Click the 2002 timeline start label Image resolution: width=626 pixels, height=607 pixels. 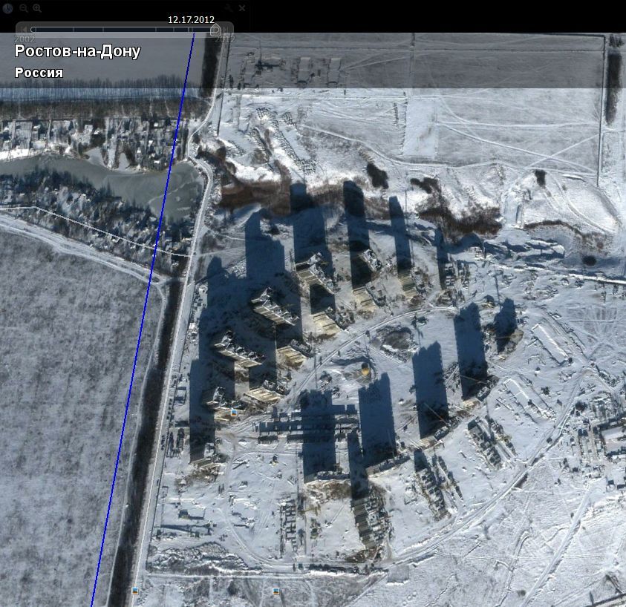25,39
